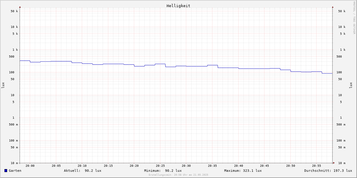Click the 100 m label on right axis
The height and width of the screenshot is (178, 357).
[341, 141]
